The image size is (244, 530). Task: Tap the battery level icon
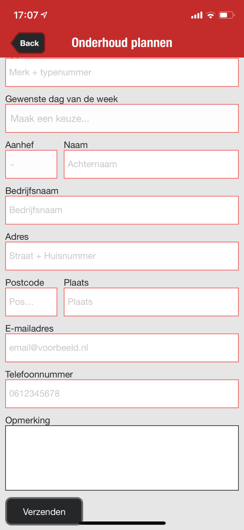(x=226, y=15)
